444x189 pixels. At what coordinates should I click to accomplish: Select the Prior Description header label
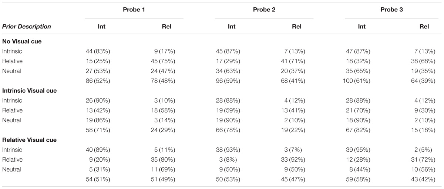27,27
